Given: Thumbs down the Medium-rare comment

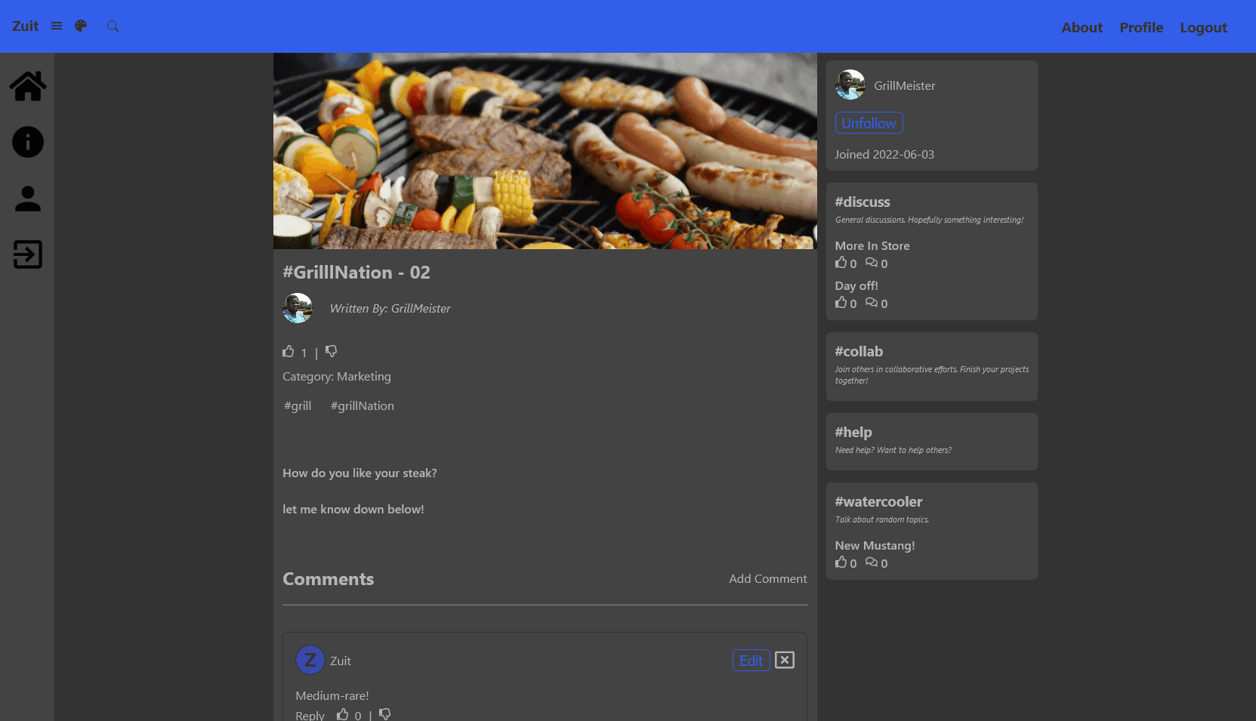Looking at the screenshot, I should pos(385,714).
